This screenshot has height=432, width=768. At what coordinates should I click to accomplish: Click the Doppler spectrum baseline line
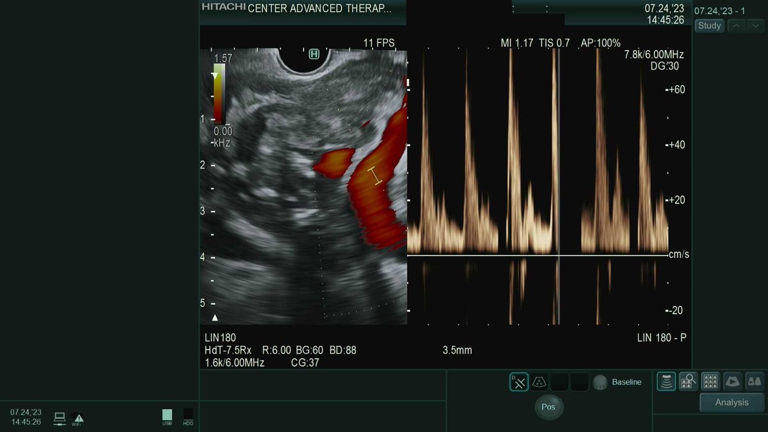(x=537, y=255)
